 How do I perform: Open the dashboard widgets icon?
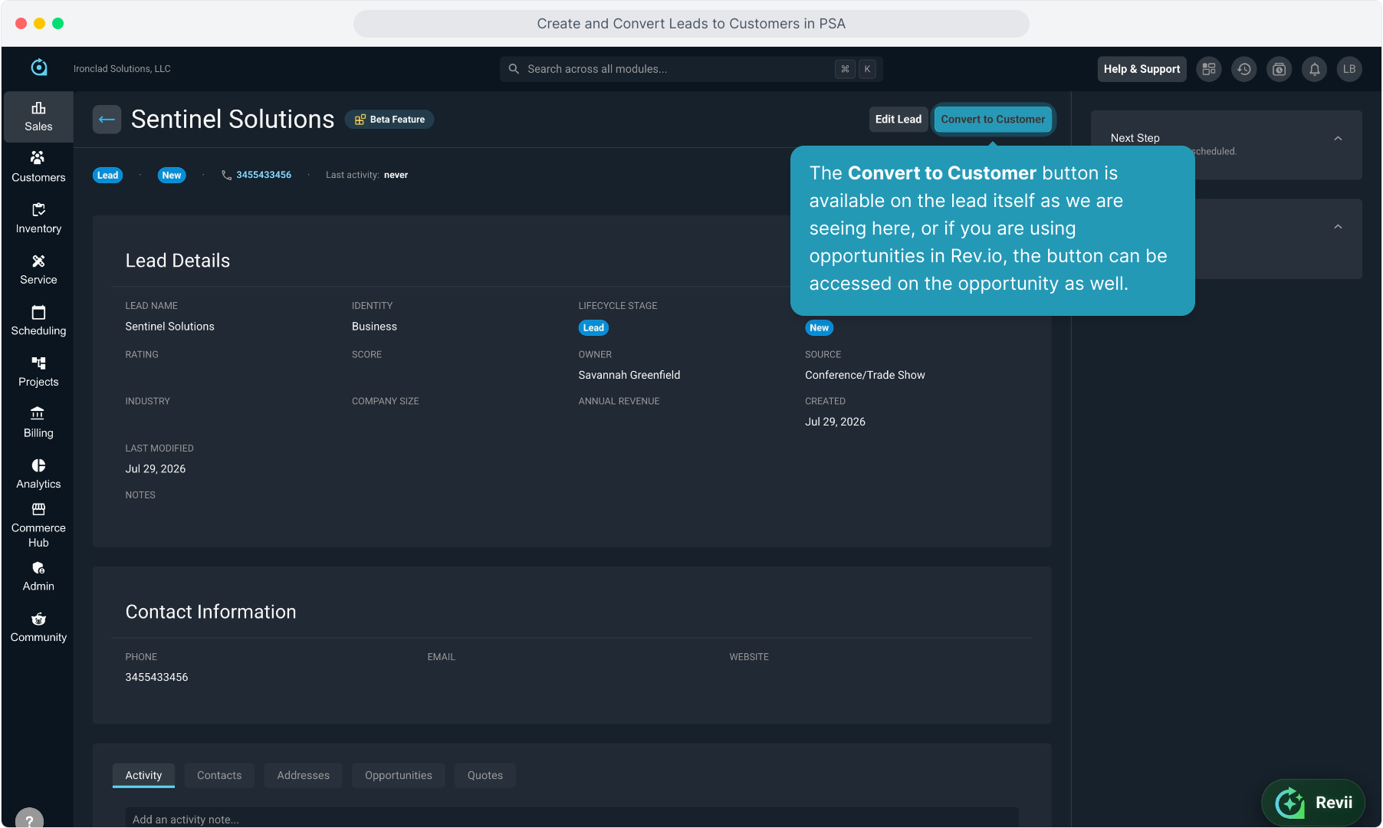click(x=1209, y=69)
